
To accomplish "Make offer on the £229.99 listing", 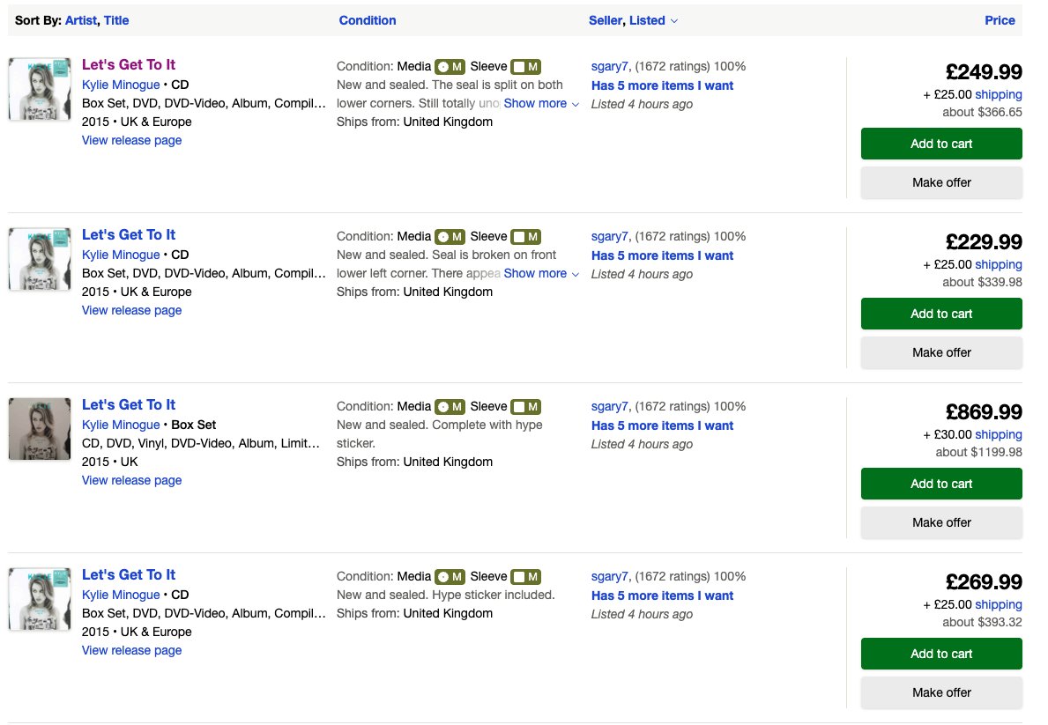I will tap(941, 352).
